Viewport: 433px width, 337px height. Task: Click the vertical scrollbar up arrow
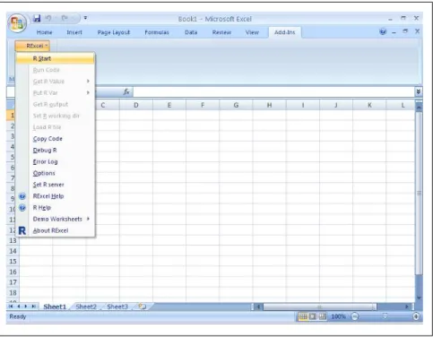[419, 107]
